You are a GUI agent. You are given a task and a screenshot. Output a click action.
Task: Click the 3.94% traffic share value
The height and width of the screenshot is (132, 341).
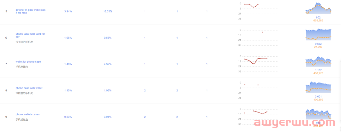pyautogui.click(x=68, y=12)
